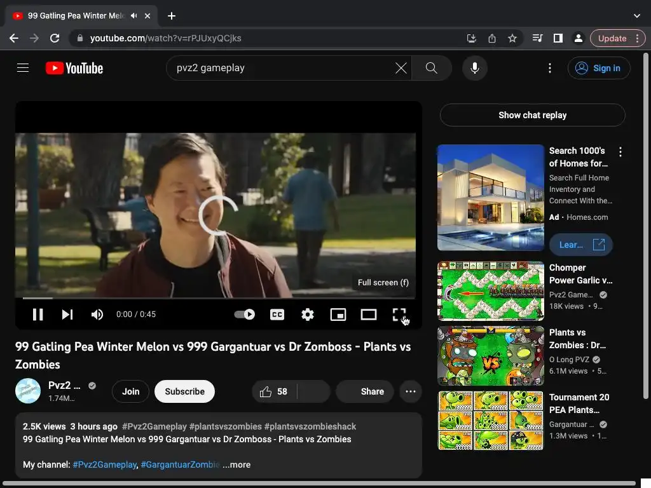The image size is (651, 488).
Task: Click the address bar URL
Action: (x=165, y=38)
